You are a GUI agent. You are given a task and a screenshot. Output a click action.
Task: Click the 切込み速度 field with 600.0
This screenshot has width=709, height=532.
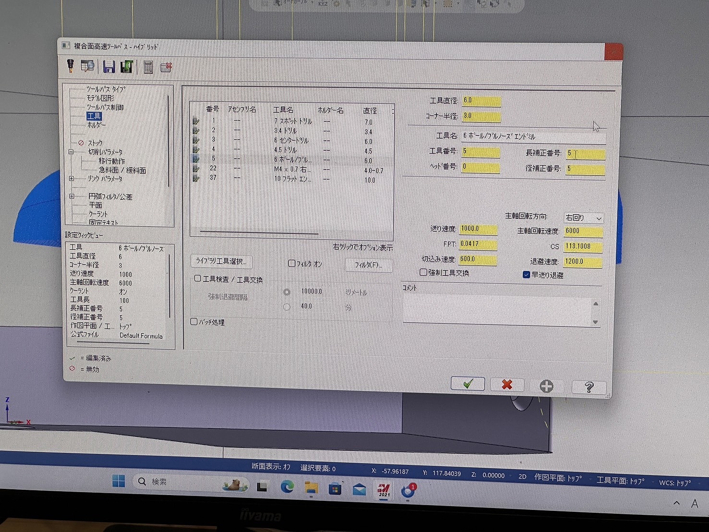point(478,259)
